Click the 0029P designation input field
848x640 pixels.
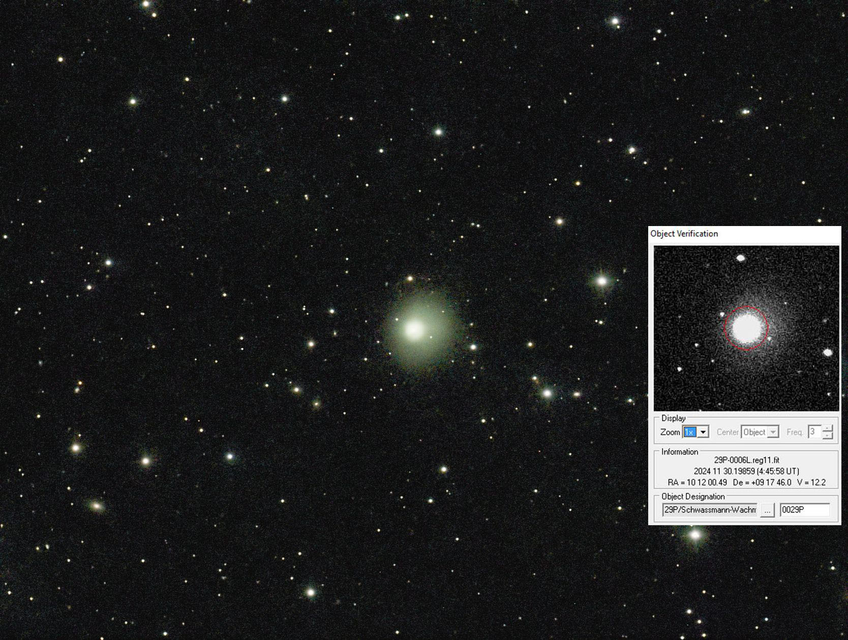click(x=805, y=510)
